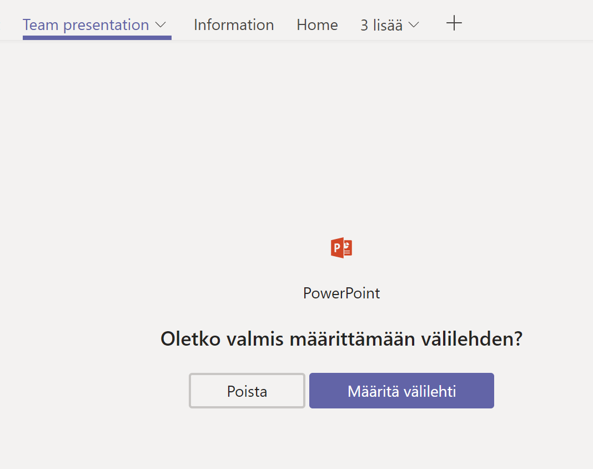Click the PowerPoint label under the icon
The image size is (593, 469).
click(341, 293)
